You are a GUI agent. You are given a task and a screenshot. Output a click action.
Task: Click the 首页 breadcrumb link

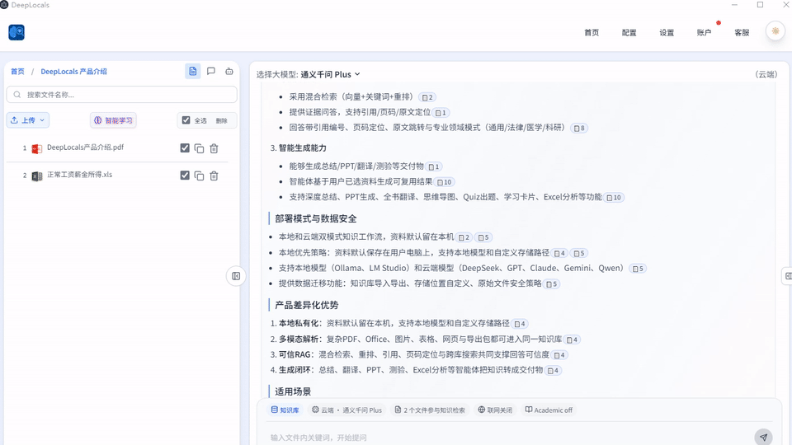tap(17, 72)
